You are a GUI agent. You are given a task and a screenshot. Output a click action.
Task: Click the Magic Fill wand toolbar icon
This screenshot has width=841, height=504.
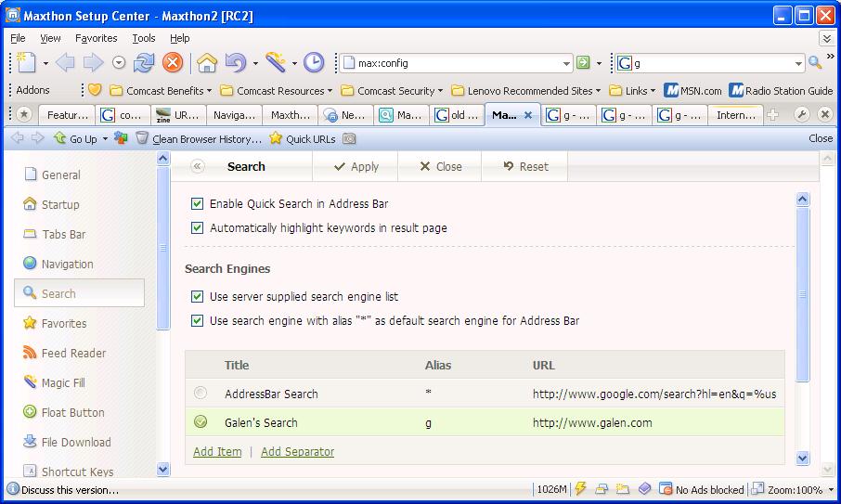(x=276, y=62)
